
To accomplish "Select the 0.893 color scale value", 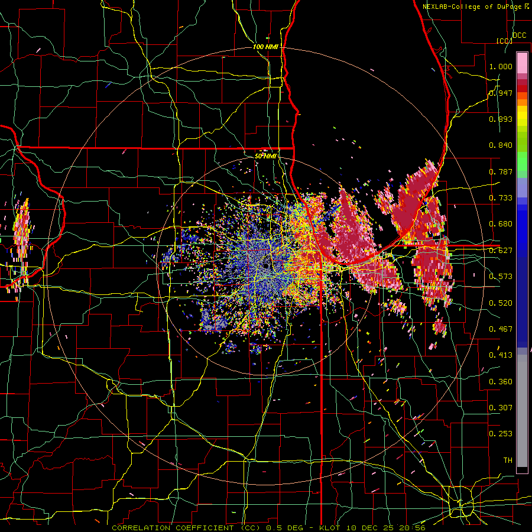I will (501, 119).
